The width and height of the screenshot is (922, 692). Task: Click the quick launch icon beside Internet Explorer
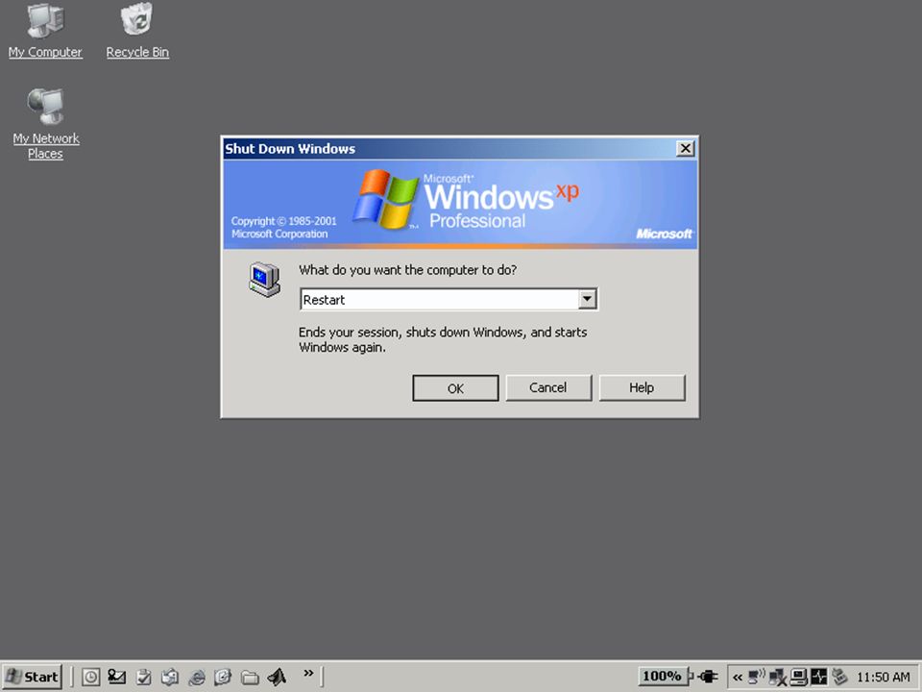223,677
